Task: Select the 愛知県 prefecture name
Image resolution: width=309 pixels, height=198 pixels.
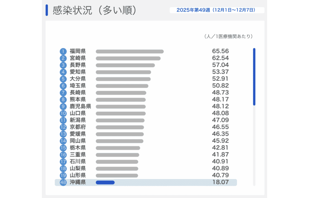Action: coord(78,72)
